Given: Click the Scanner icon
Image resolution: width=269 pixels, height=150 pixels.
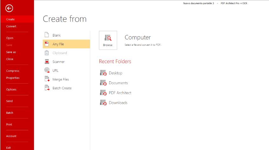Looking at the screenshot, I should coord(47,61).
